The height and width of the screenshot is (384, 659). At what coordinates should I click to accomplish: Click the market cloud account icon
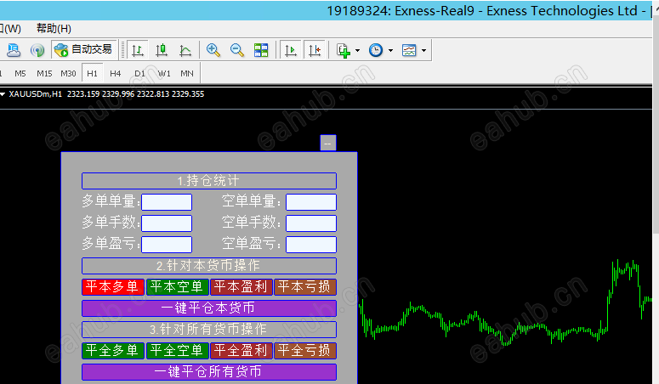(14, 50)
